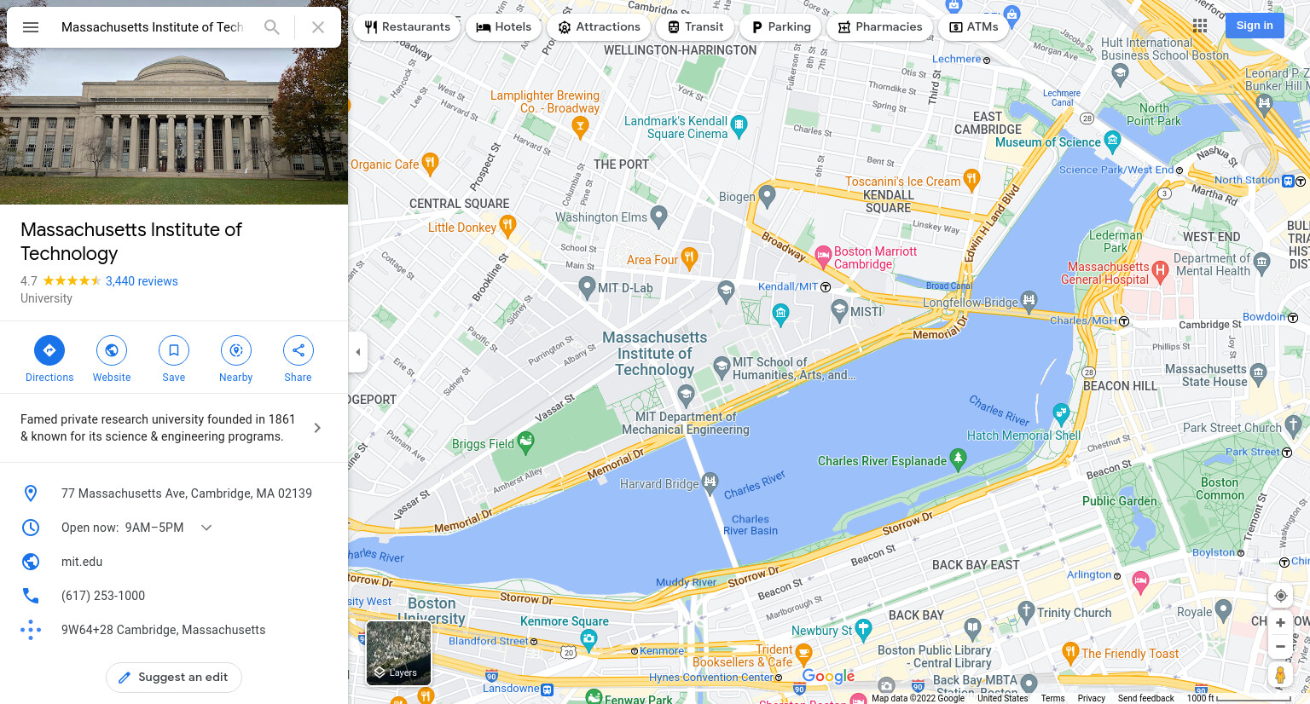Open the hamburger menu
The width and height of the screenshot is (1310, 704).
(x=31, y=27)
